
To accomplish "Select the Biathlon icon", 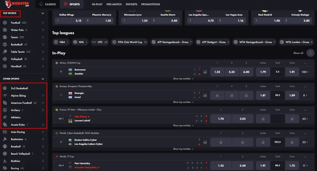I will 5,161.
